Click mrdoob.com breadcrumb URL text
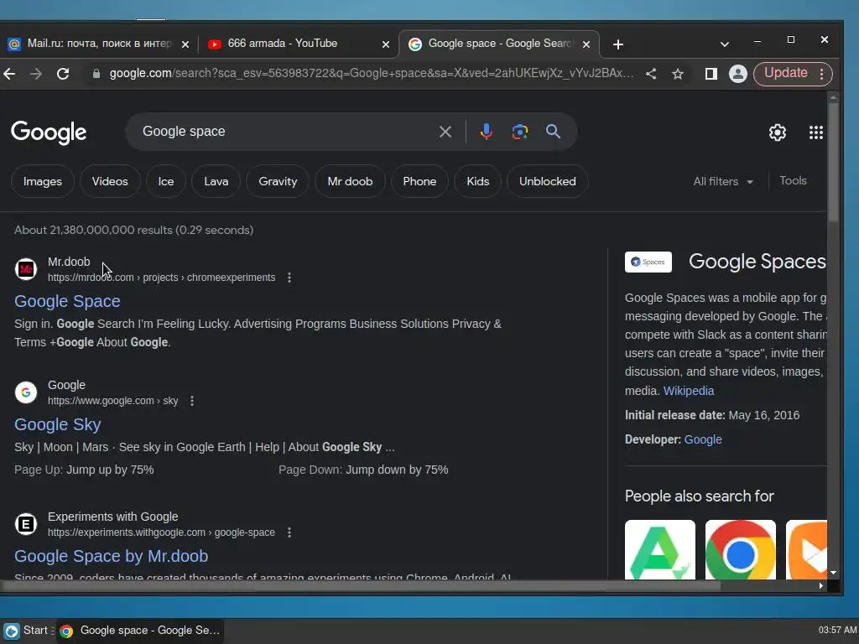The image size is (859, 644). (161, 278)
